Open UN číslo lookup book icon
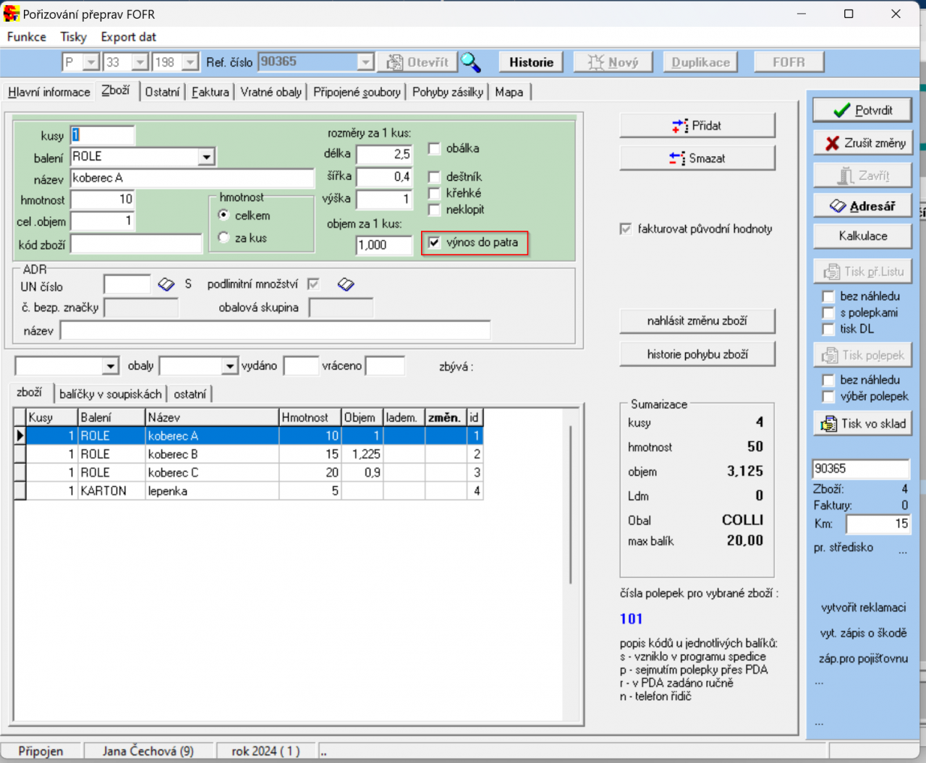Image resolution: width=926 pixels, height=763 pixels. tap(166, 284)
